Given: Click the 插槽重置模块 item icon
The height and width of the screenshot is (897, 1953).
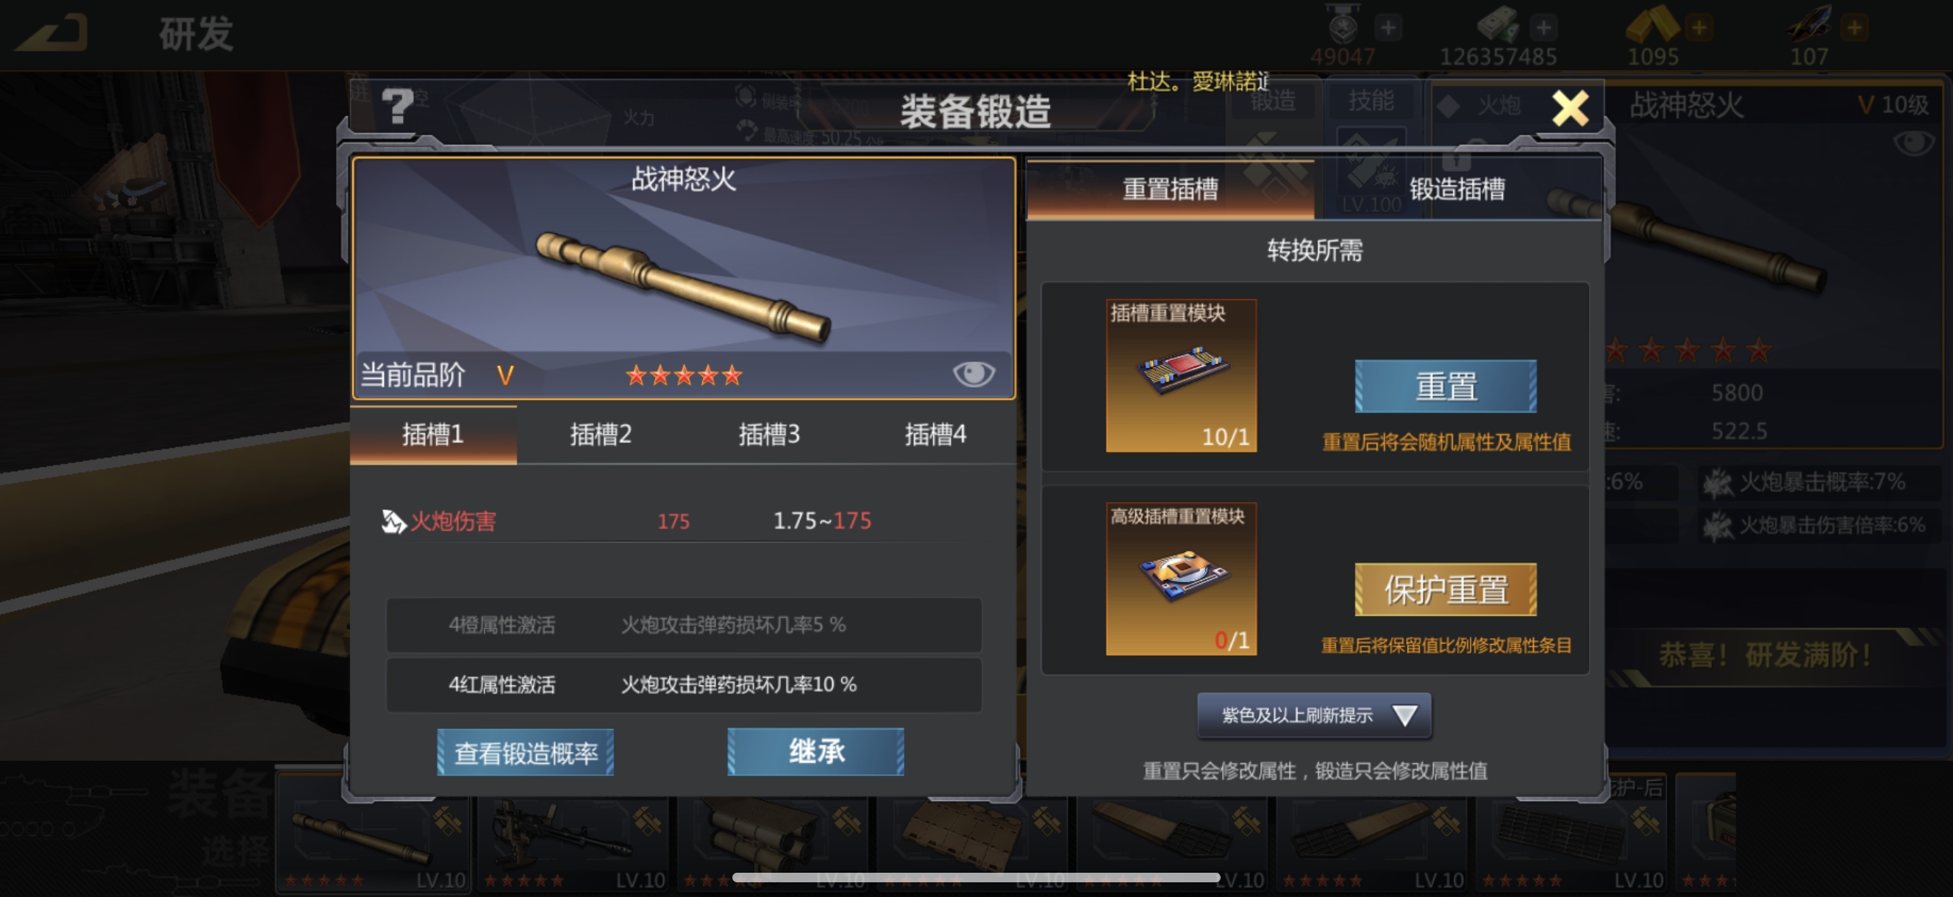Looking at the screenshot, I should pyautogui.click(x=1181, y=375).
